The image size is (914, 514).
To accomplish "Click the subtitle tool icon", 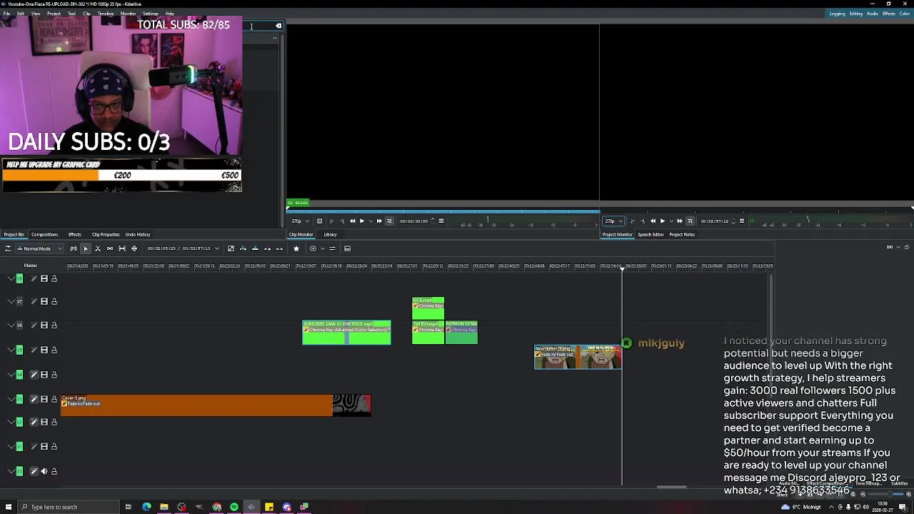I will [x=347, y=248].
